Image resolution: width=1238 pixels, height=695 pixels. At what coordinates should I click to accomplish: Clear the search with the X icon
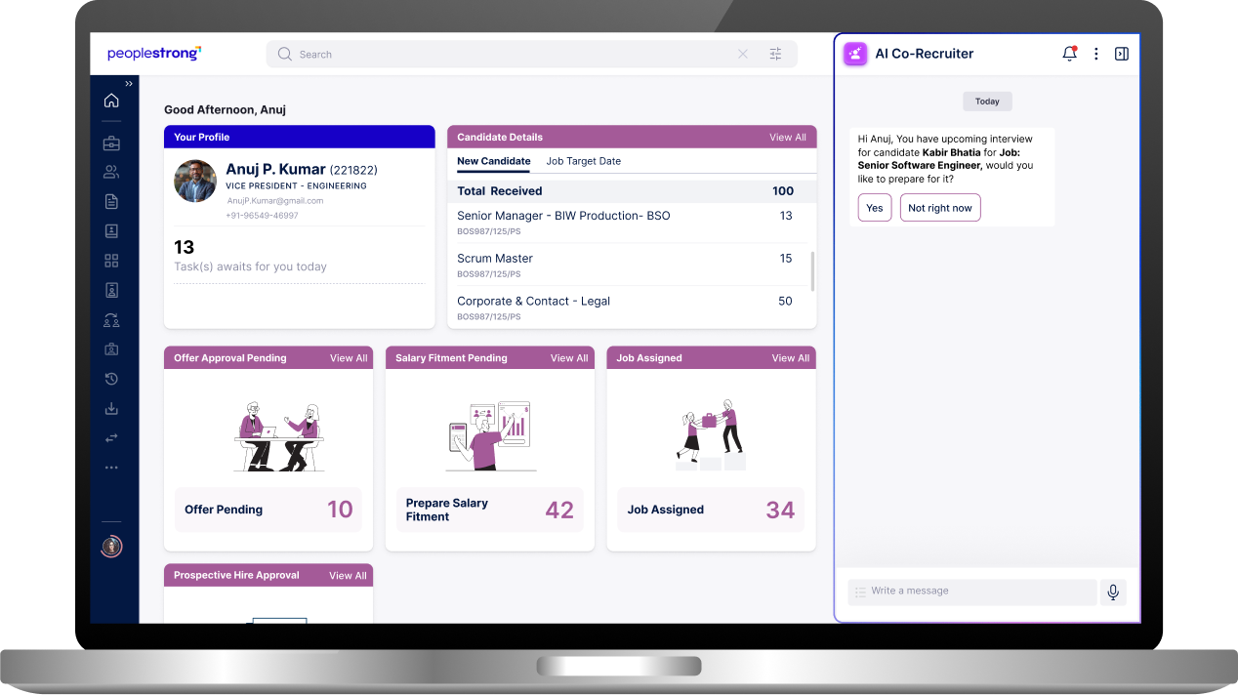pos(743,55)
